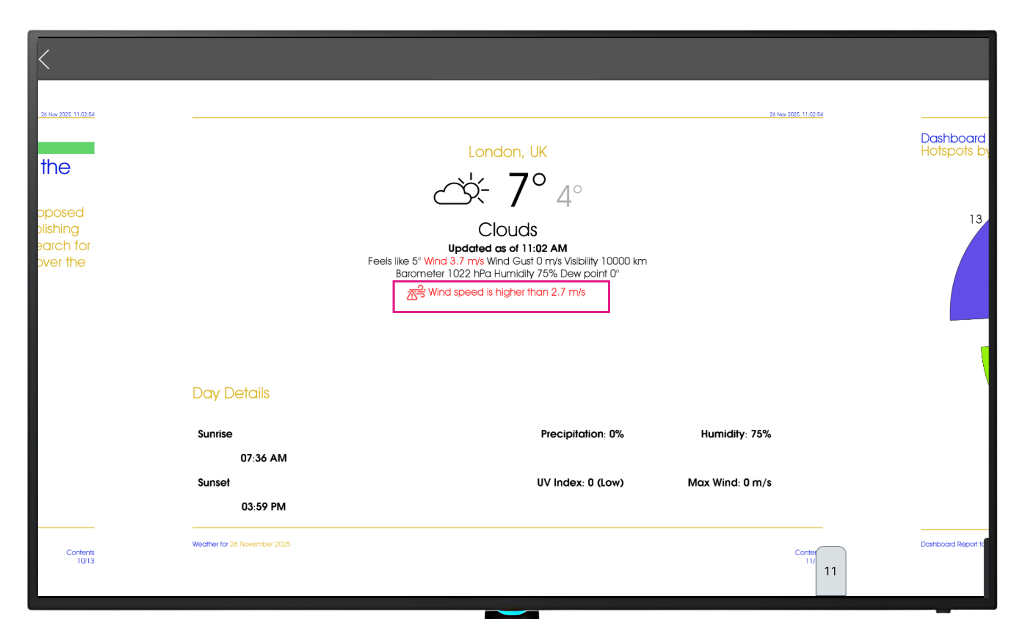Click the 7° current temperature
This screenshot has width=1029, height=619.
pos(526,190)
